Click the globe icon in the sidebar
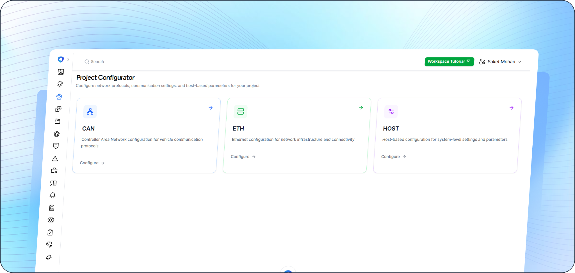This screenshot has height=273, width=575. pyautogui.click(x=60, y=84)
